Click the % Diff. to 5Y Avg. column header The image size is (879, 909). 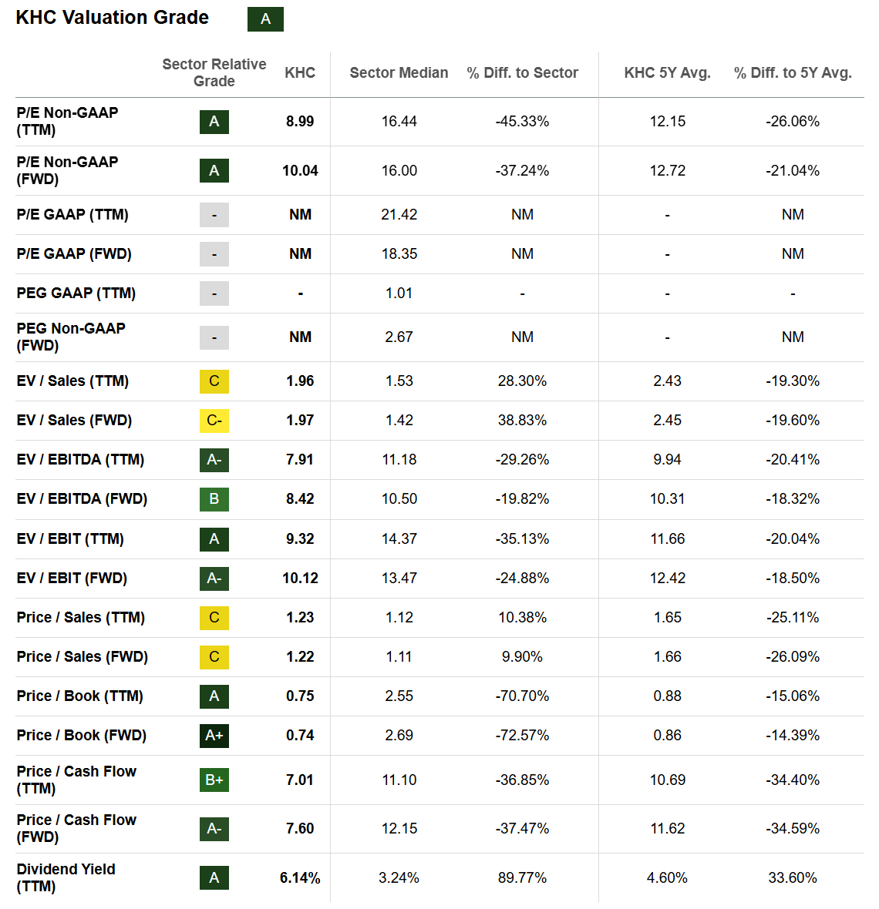(x=793, y=72)
